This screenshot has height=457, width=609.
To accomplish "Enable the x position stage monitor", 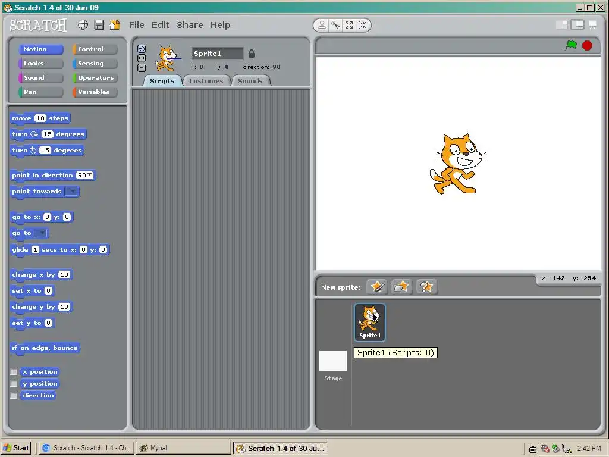I will (x=14, y=371).
